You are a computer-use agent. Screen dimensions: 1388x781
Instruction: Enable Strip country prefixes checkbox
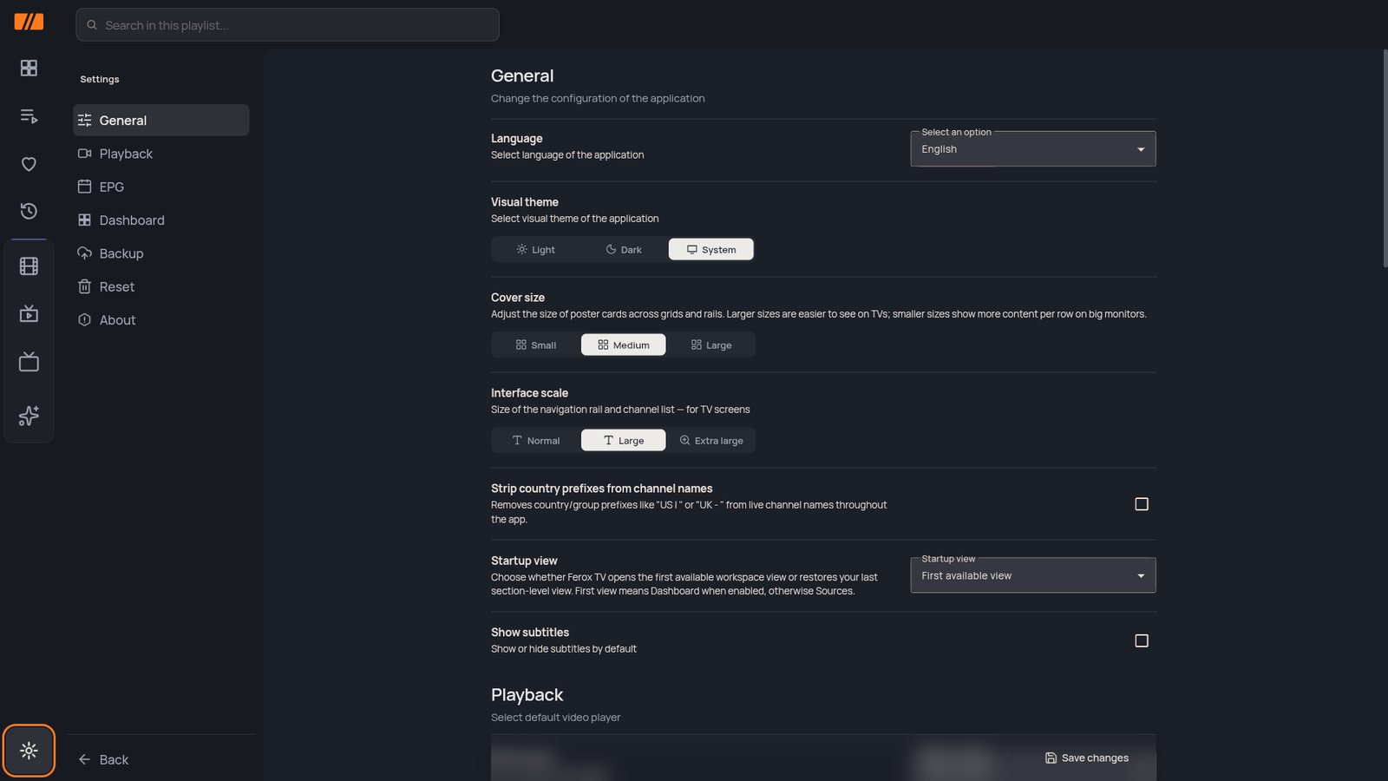coord(1142,504)
